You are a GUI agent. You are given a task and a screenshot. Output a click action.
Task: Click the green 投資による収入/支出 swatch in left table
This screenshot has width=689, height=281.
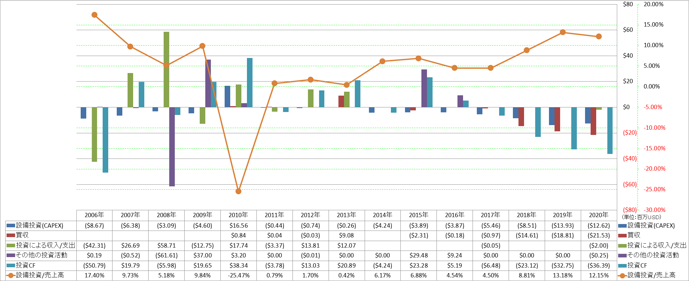pos(11,246)
